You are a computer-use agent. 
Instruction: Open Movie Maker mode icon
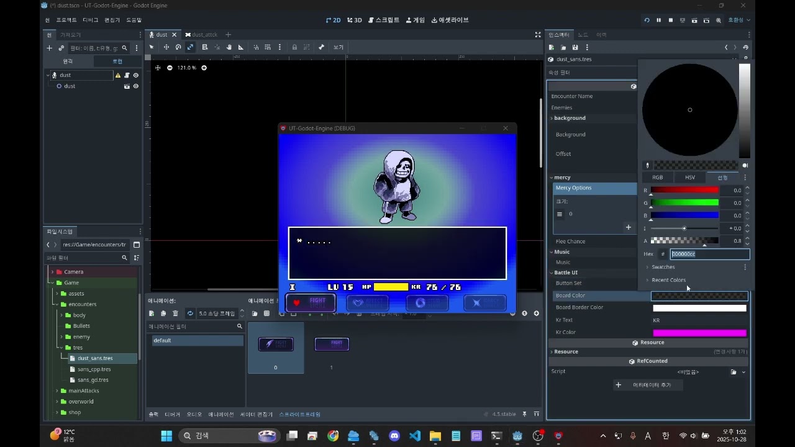tap(719, 20)
